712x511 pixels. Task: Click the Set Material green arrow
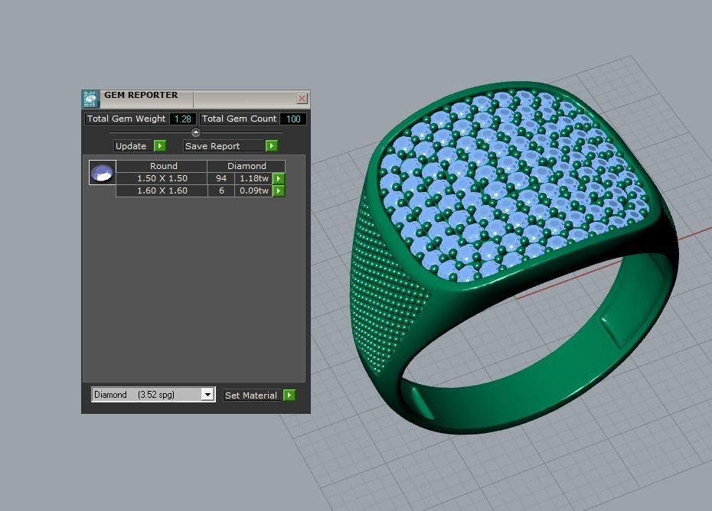point(289,395)
